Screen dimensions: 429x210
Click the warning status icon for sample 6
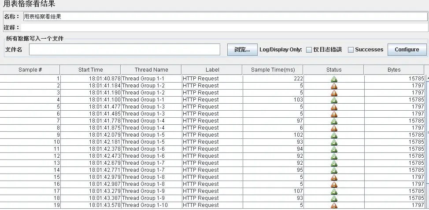334,114
